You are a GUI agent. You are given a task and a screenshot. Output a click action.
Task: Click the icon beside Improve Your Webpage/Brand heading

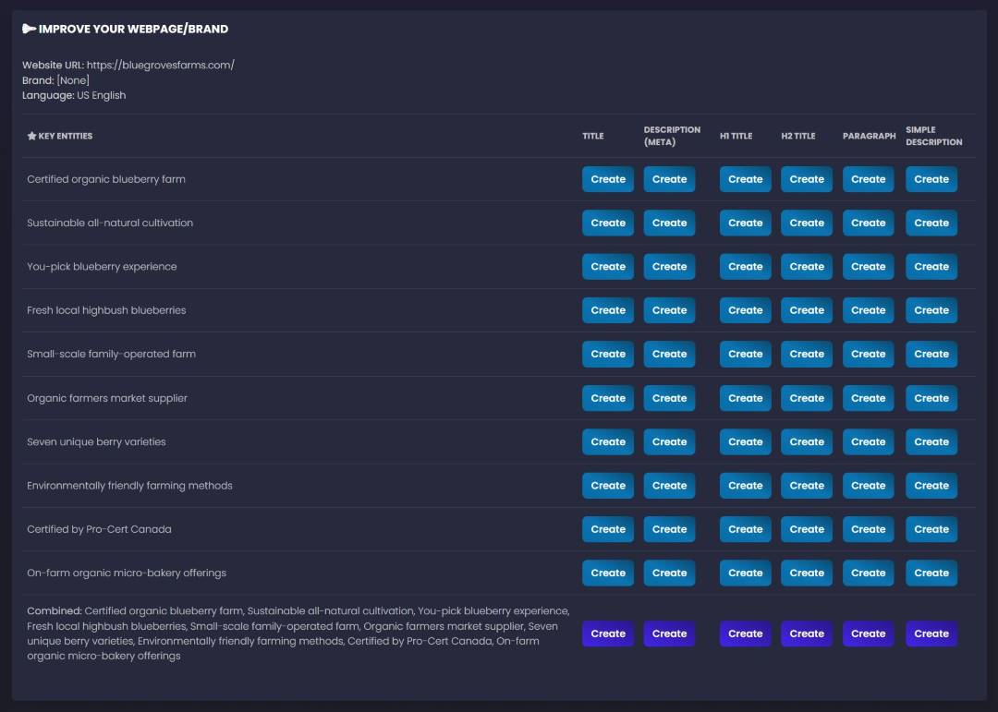pyautogui.click(x=29, y=29)
